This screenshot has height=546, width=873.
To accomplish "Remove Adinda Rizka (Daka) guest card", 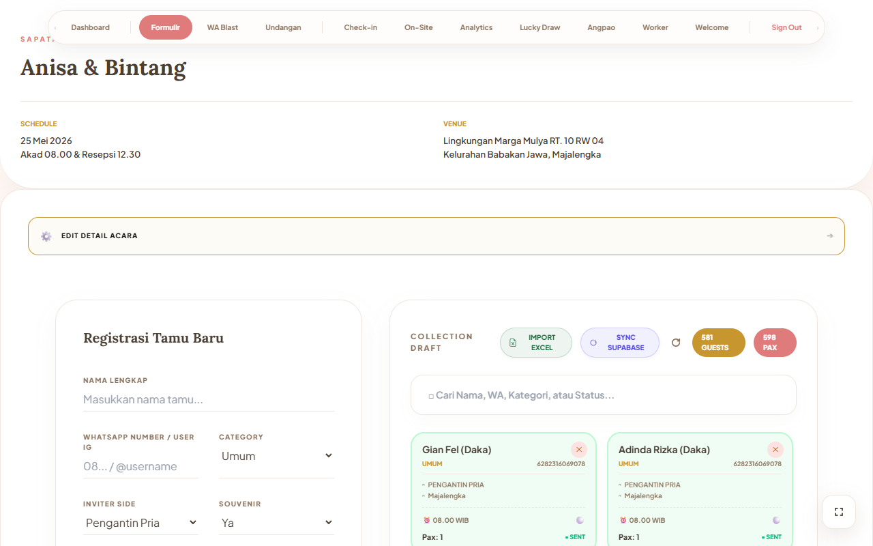I will point(775,450).
